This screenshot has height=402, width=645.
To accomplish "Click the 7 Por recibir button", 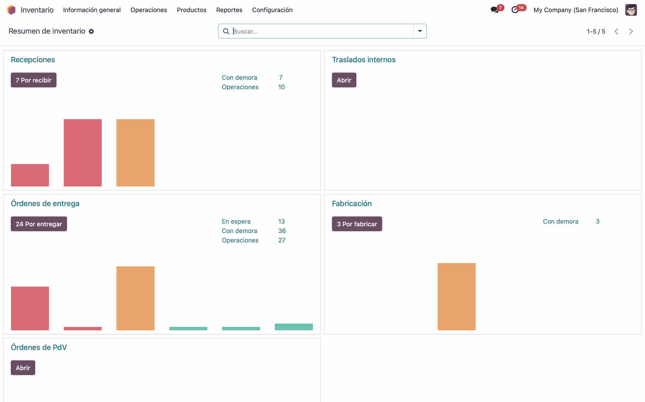I will 34,80.
